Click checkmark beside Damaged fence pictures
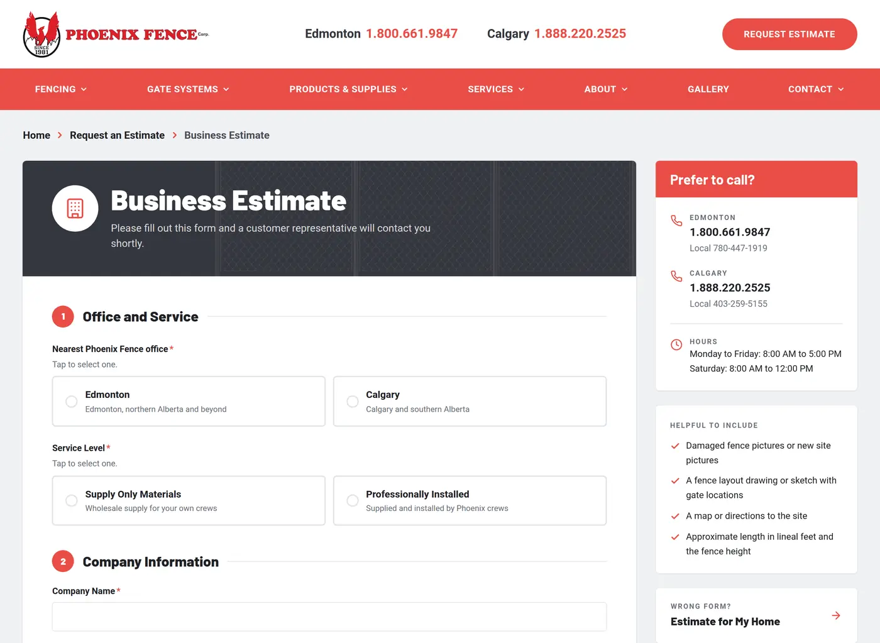The image size is (880, 643). (675, 446)
